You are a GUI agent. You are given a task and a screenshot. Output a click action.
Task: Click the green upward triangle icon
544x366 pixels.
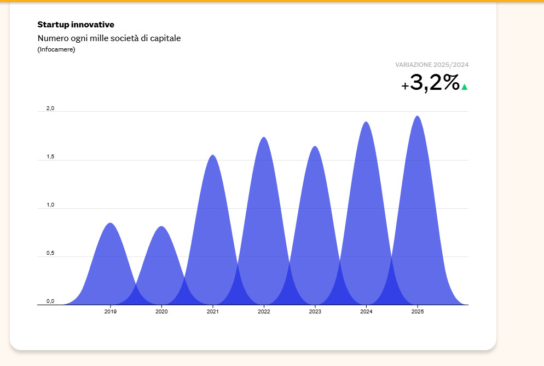coord(465,87)
